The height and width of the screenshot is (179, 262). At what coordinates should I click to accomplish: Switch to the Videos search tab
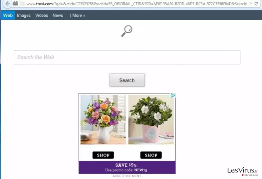[42, 15]
